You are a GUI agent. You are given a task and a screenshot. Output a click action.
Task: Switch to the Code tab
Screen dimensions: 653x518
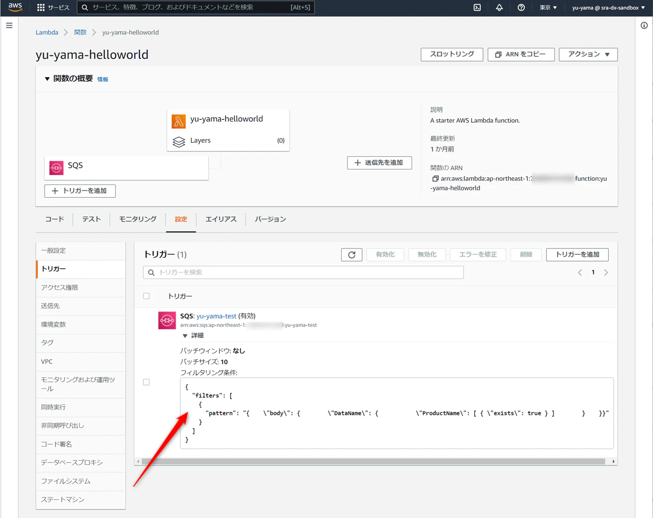54,219
